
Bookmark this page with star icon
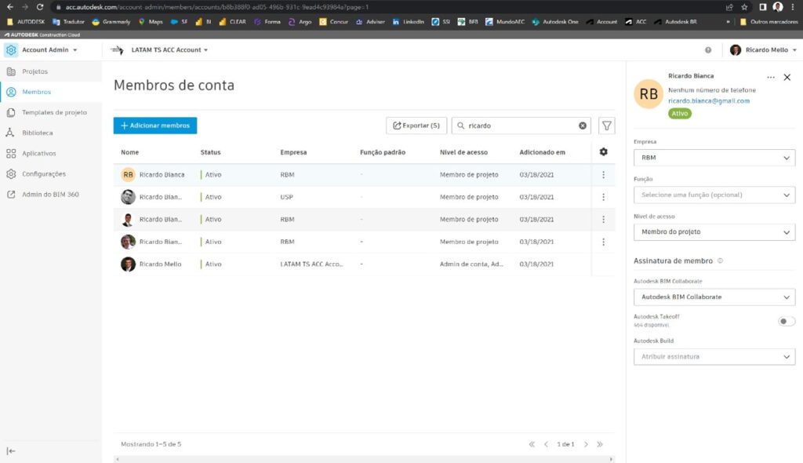click(744, 7)
